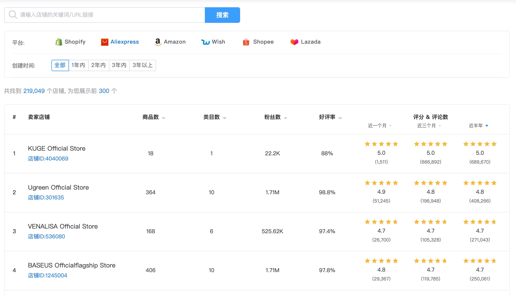The height and width of the screenshot is (295, 516).
Task: Select 全部 creation time filter
Action: [x=60, y=65]
